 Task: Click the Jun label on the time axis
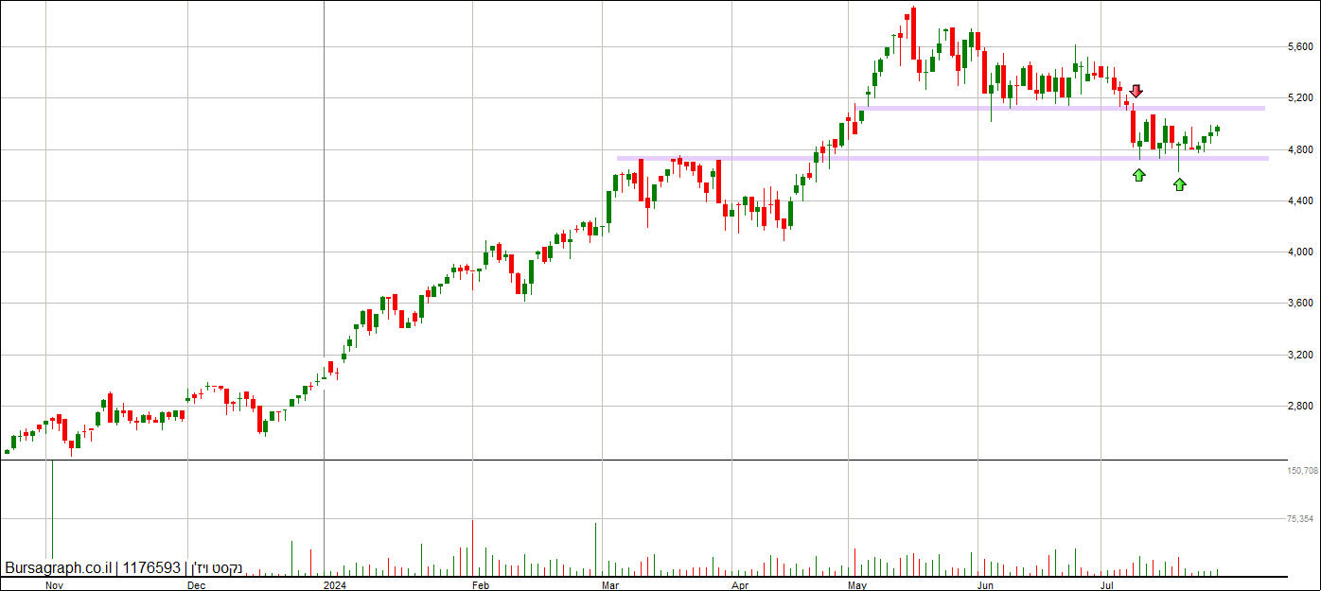point(987,584)
